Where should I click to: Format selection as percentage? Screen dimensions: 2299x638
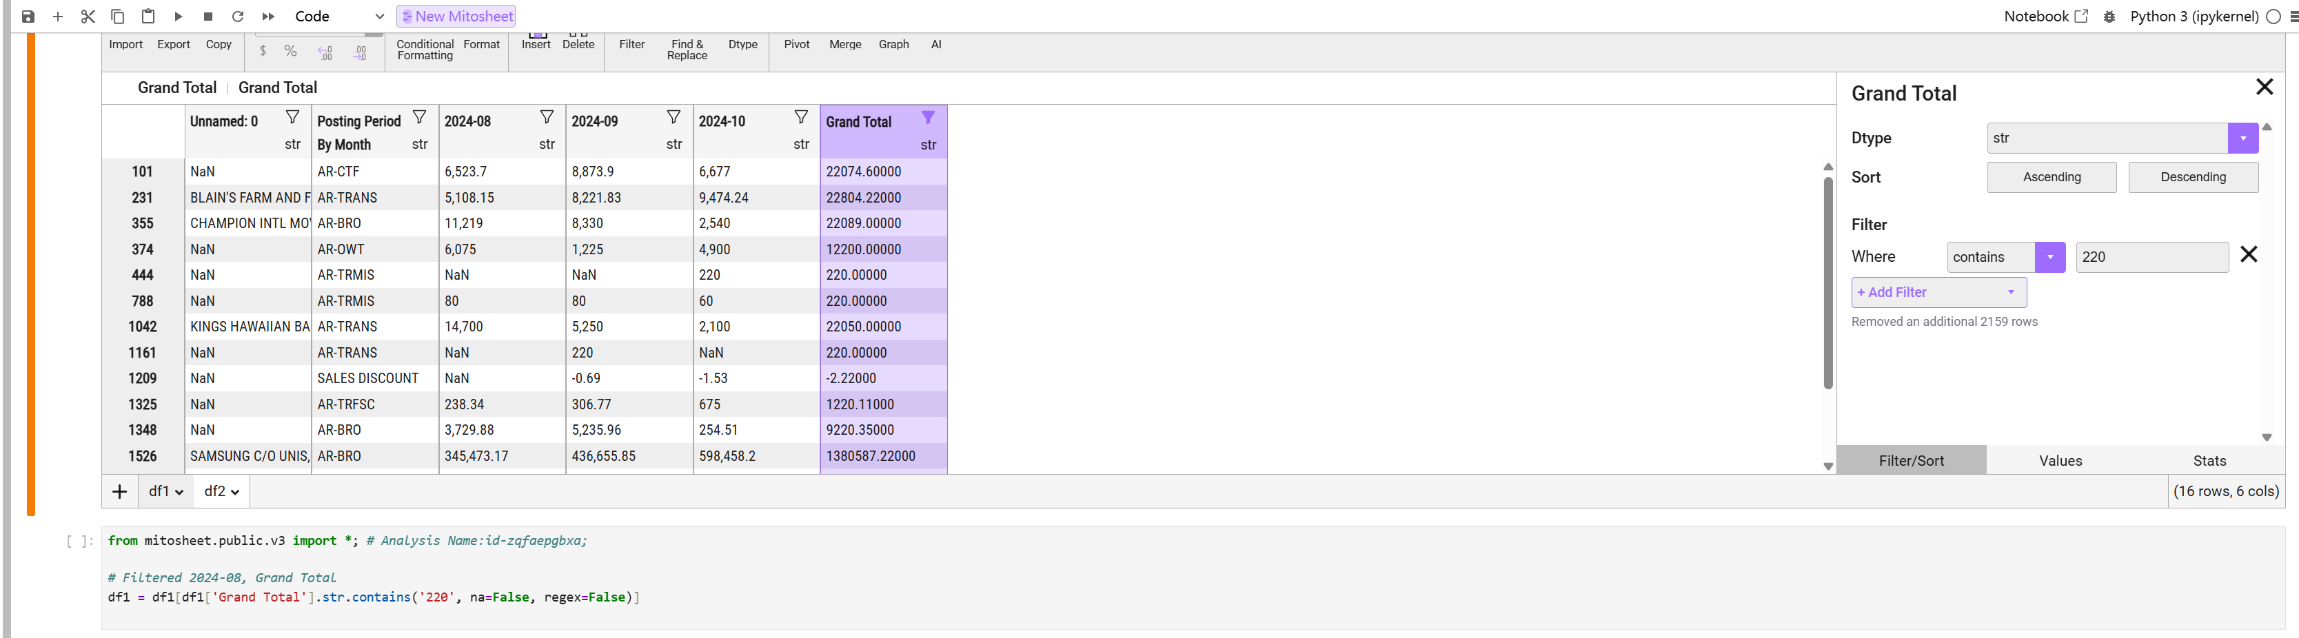[291, 52]
